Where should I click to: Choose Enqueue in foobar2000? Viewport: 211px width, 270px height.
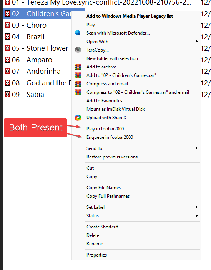pyautogui.click(x=110, y=137)
